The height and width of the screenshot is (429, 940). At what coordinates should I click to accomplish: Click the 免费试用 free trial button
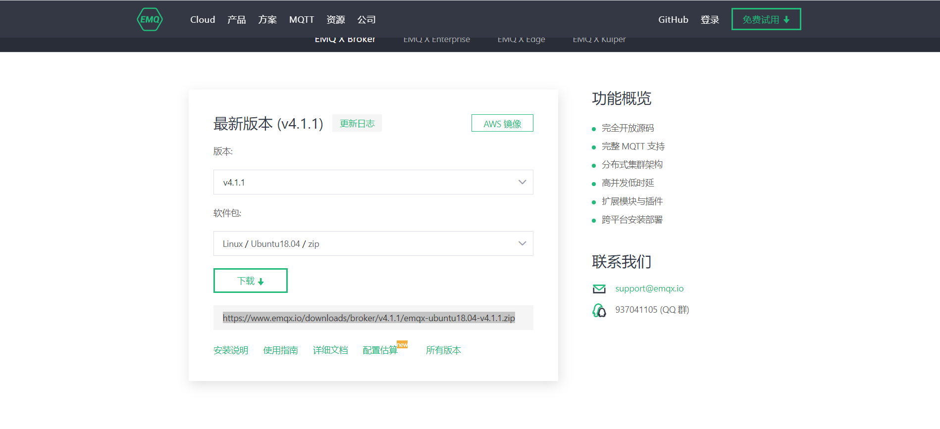click(766, 19)
